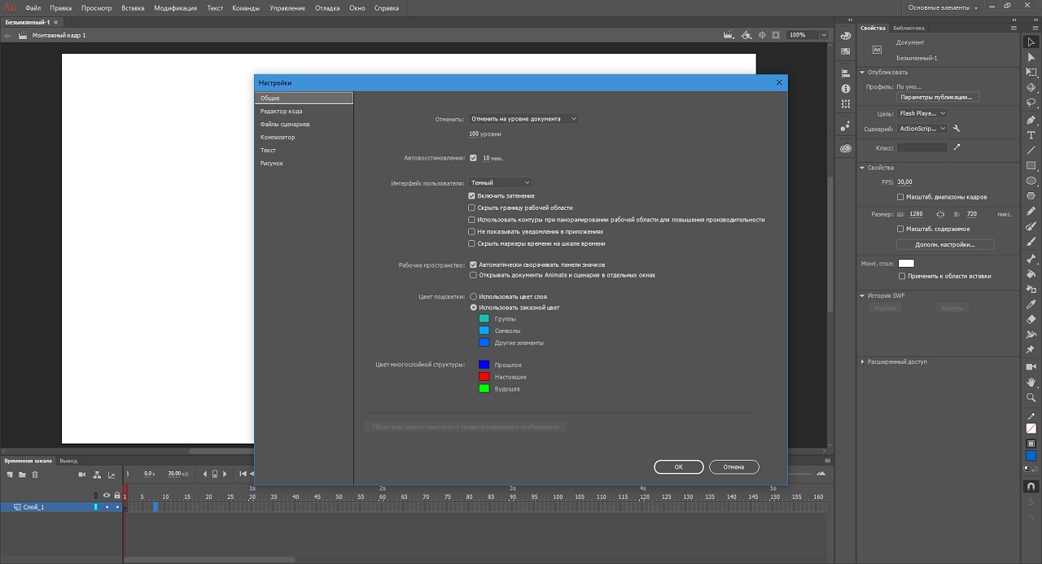Click the new folder icon in timeline
This screenshot has width=1042, height=564.
[x=22, y=474]
